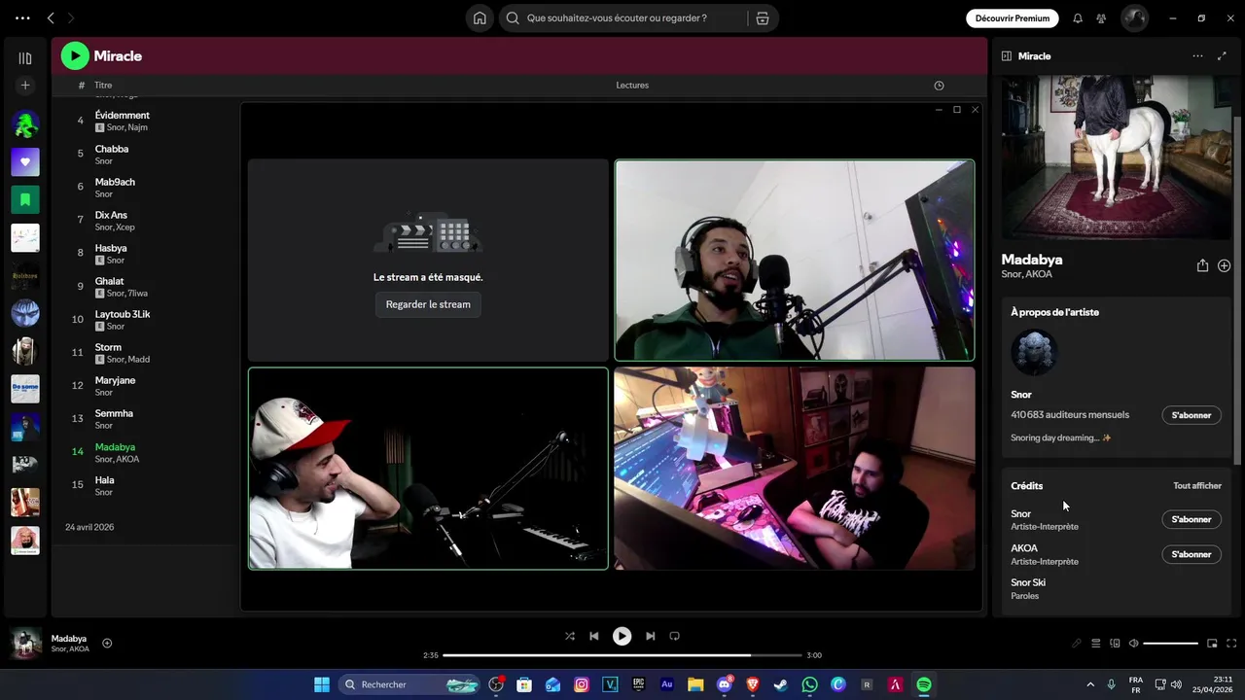Open artist link 7liwa under Ghalat
Viewport: 1245px width, 700px height.
138,294
